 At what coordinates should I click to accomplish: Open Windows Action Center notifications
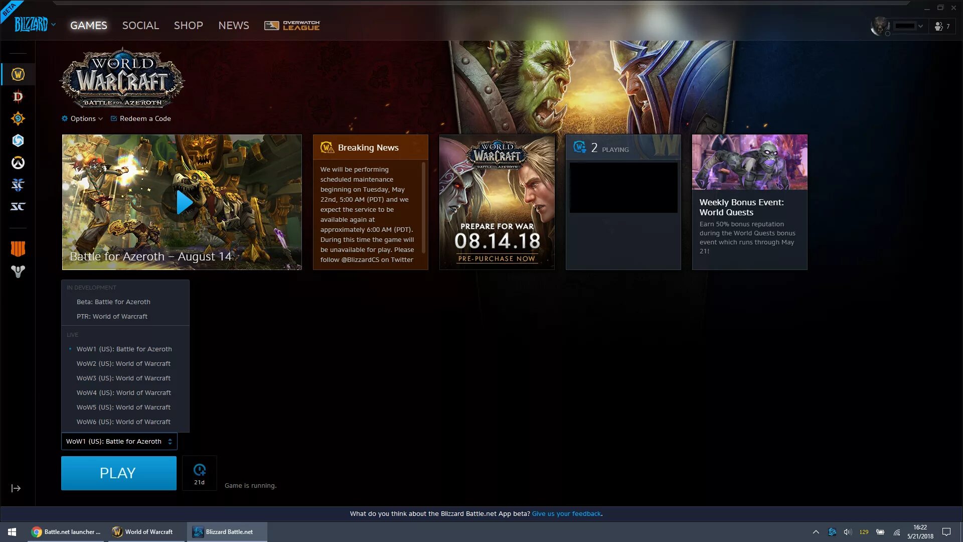(x=946, y=531)
